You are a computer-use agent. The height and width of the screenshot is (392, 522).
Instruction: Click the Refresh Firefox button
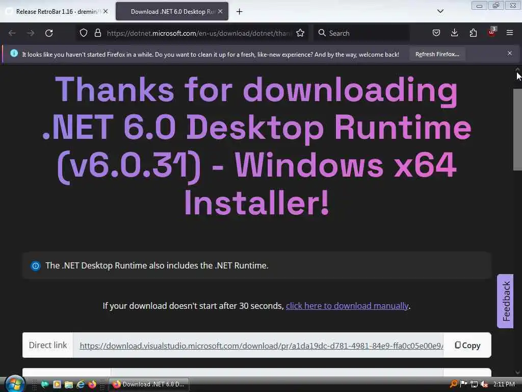[x=437, y=54]
